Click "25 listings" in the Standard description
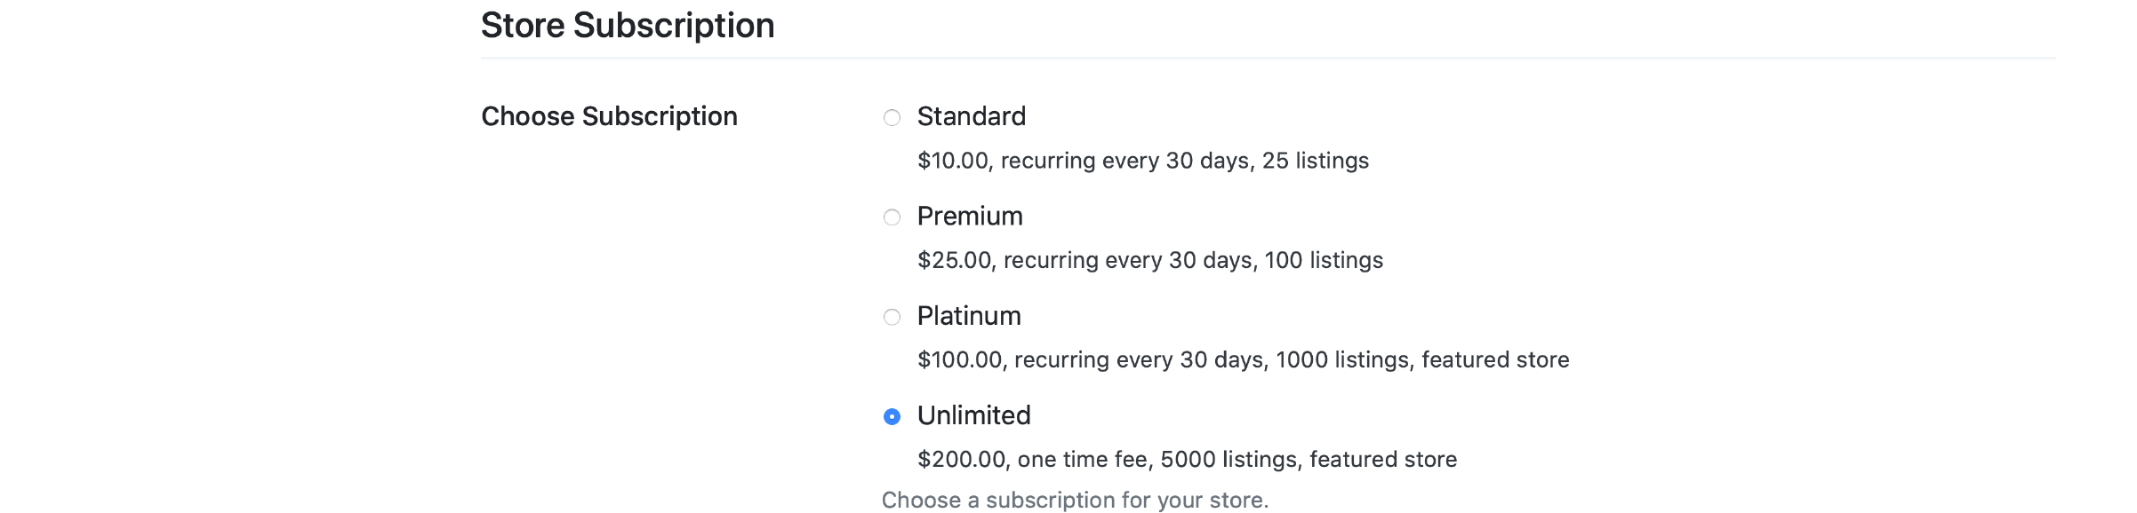2137x513 pixels. 1315,161
